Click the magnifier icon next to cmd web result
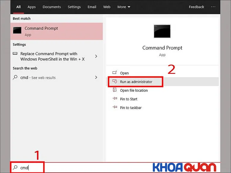The height and width of the screenshot is (173, 231). click(x=15, y=77)
